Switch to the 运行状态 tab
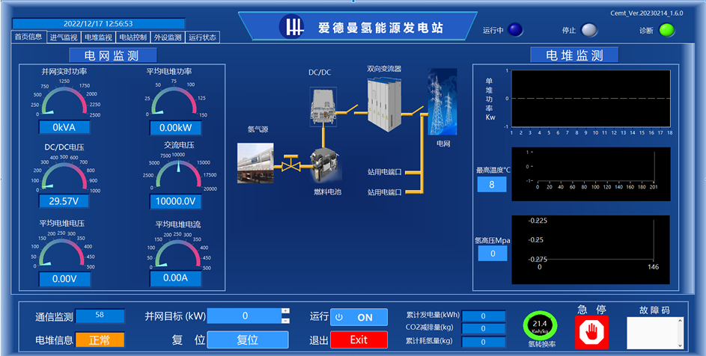Viewport: 706px width, 356px height. [203, 37]
